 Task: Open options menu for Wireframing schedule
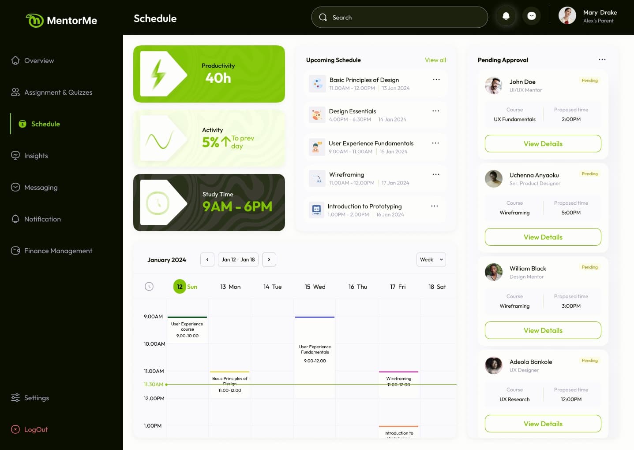tap(436, 174)
